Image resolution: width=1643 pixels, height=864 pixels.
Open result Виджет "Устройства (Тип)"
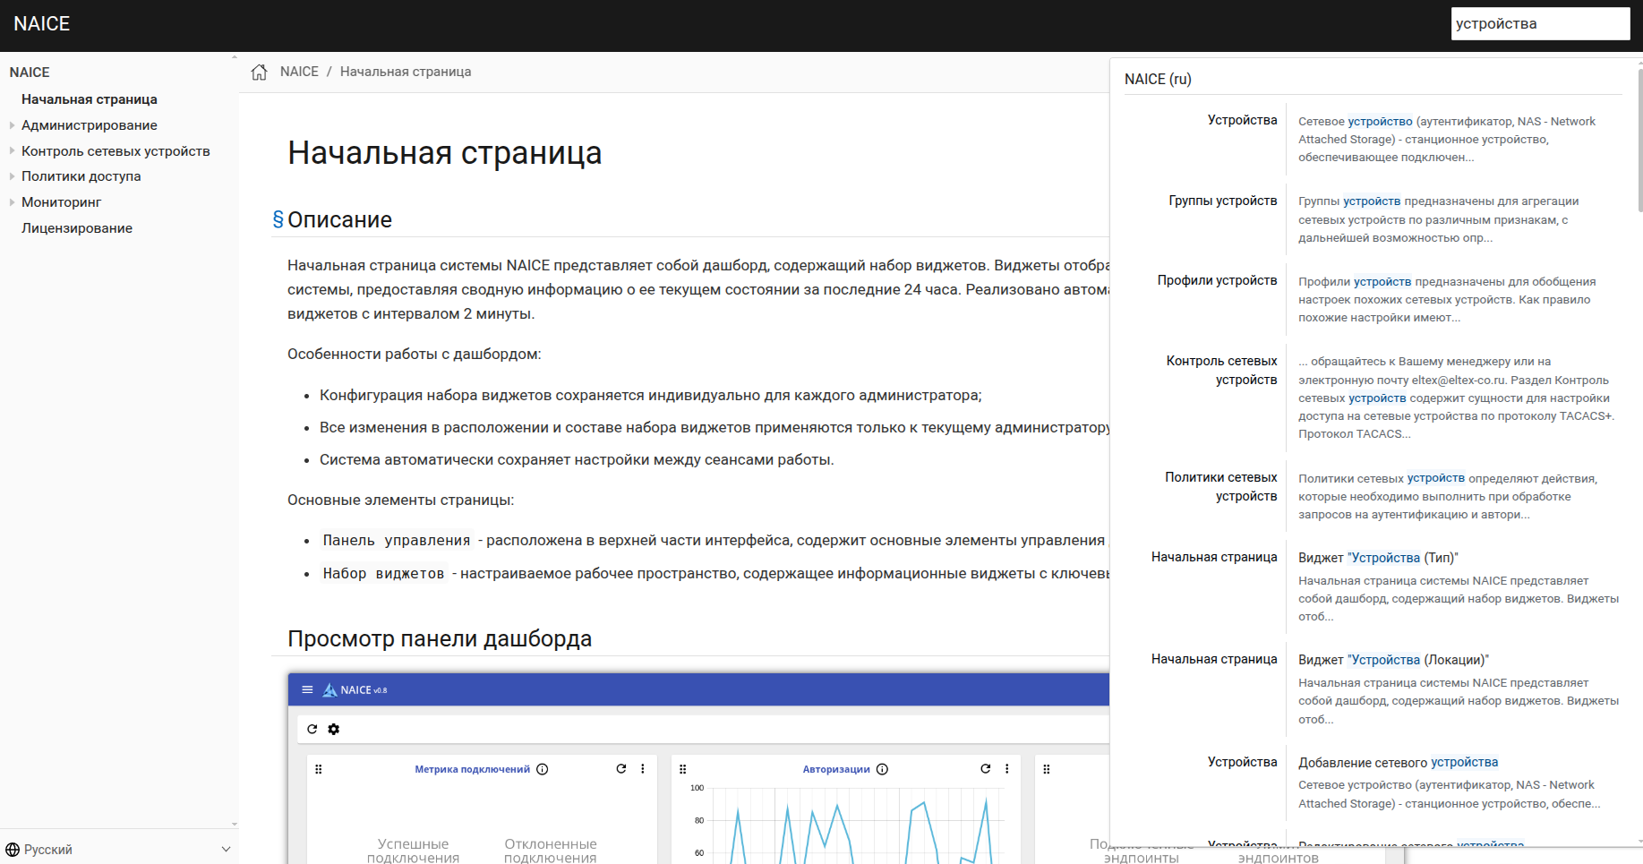(1379, 558)
